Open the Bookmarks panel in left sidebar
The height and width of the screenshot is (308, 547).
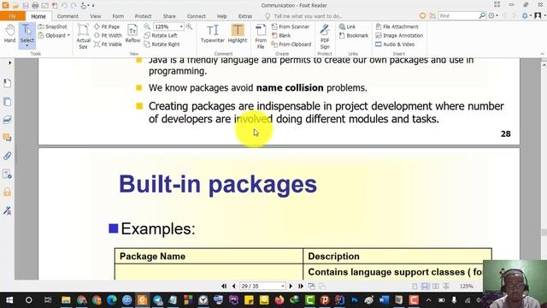pos(8,83)
